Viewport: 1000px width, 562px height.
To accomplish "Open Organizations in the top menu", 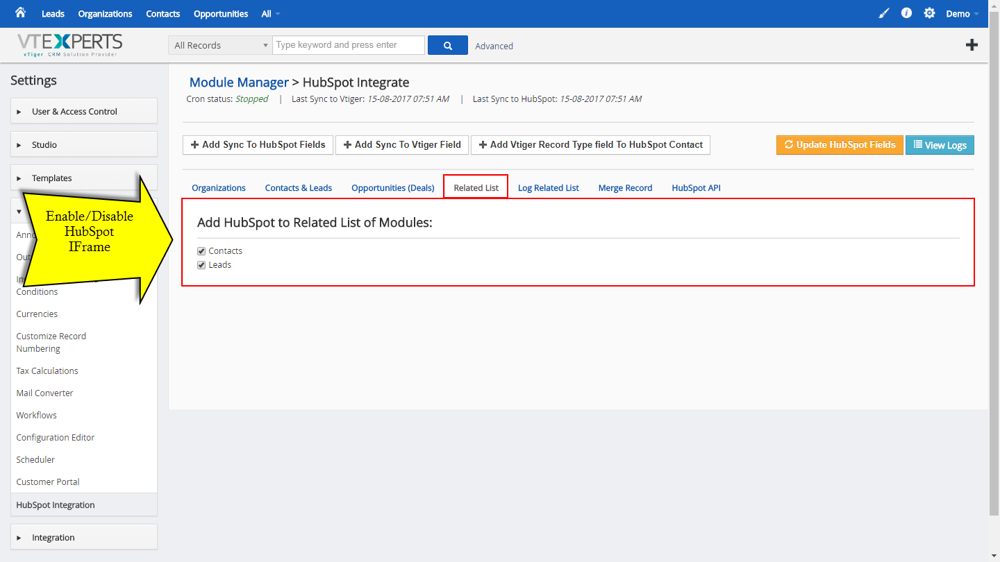I will tap(105, 14).
